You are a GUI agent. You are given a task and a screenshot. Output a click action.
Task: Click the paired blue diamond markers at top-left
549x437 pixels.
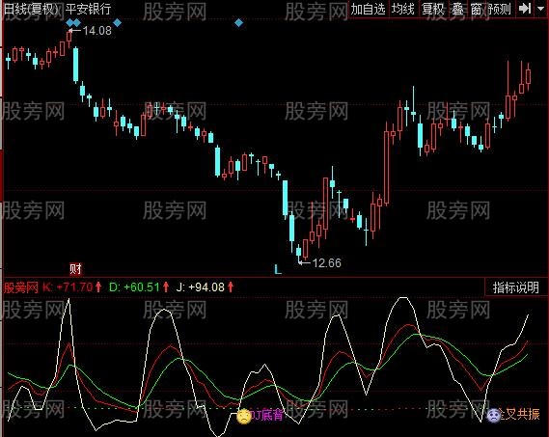(x=73, y=23)
